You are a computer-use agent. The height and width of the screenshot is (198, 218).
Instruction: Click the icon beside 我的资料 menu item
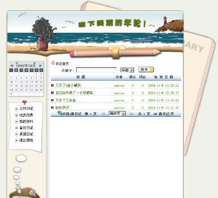tap(16, 122)
